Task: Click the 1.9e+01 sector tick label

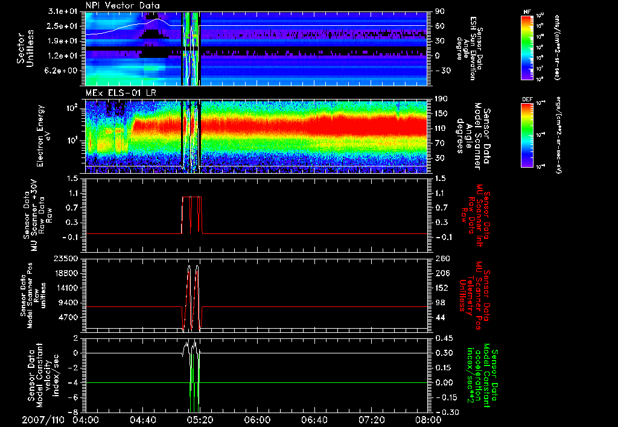Action: [63, 41]
